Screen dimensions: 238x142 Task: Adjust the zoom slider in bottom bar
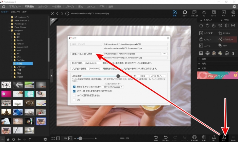point(80,138)
